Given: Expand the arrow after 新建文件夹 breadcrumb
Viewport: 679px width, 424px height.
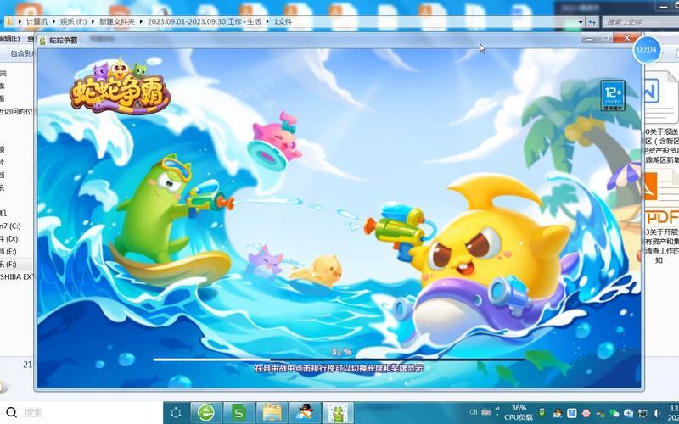Looking at the screenshot, I should click(x=141, y=21).
